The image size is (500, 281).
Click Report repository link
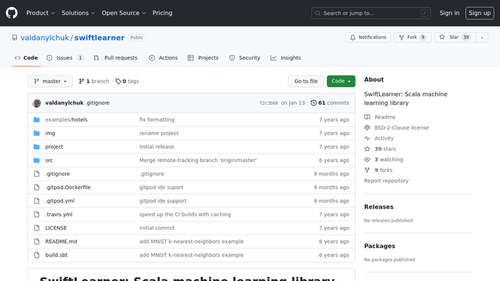(386, 181)
